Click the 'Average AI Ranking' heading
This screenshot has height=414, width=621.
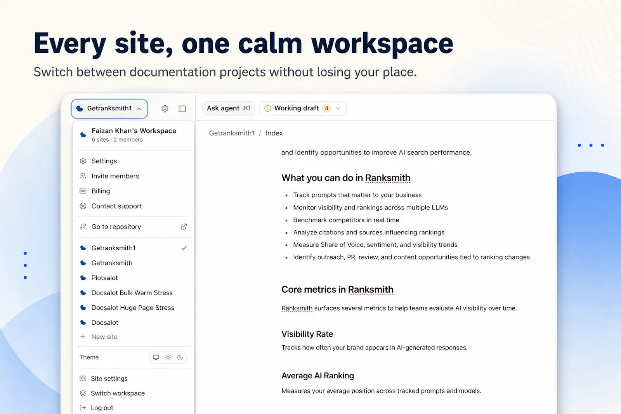tap(318, 376)
